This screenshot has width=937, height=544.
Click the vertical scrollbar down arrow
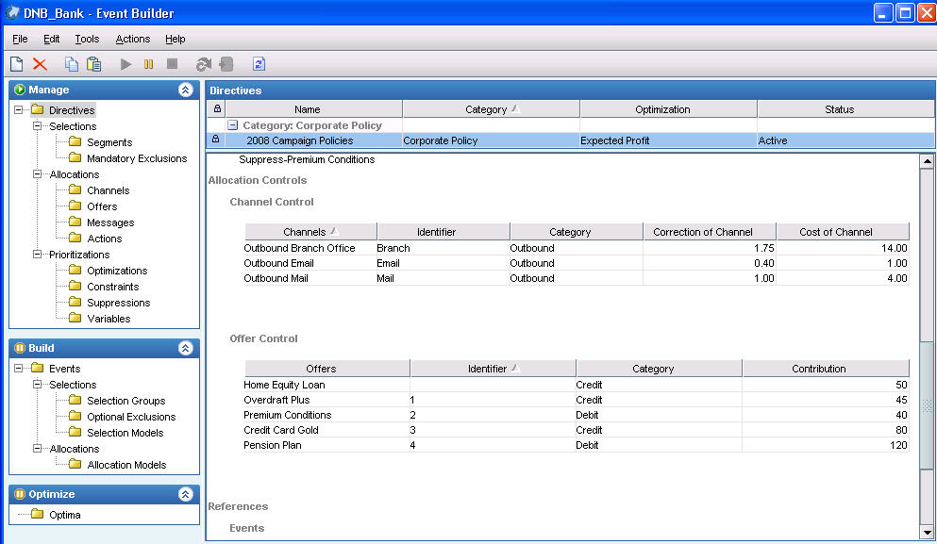coord(927,532)
